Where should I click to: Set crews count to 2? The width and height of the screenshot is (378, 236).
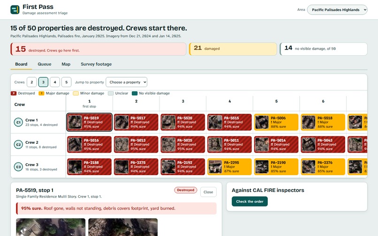31,82
